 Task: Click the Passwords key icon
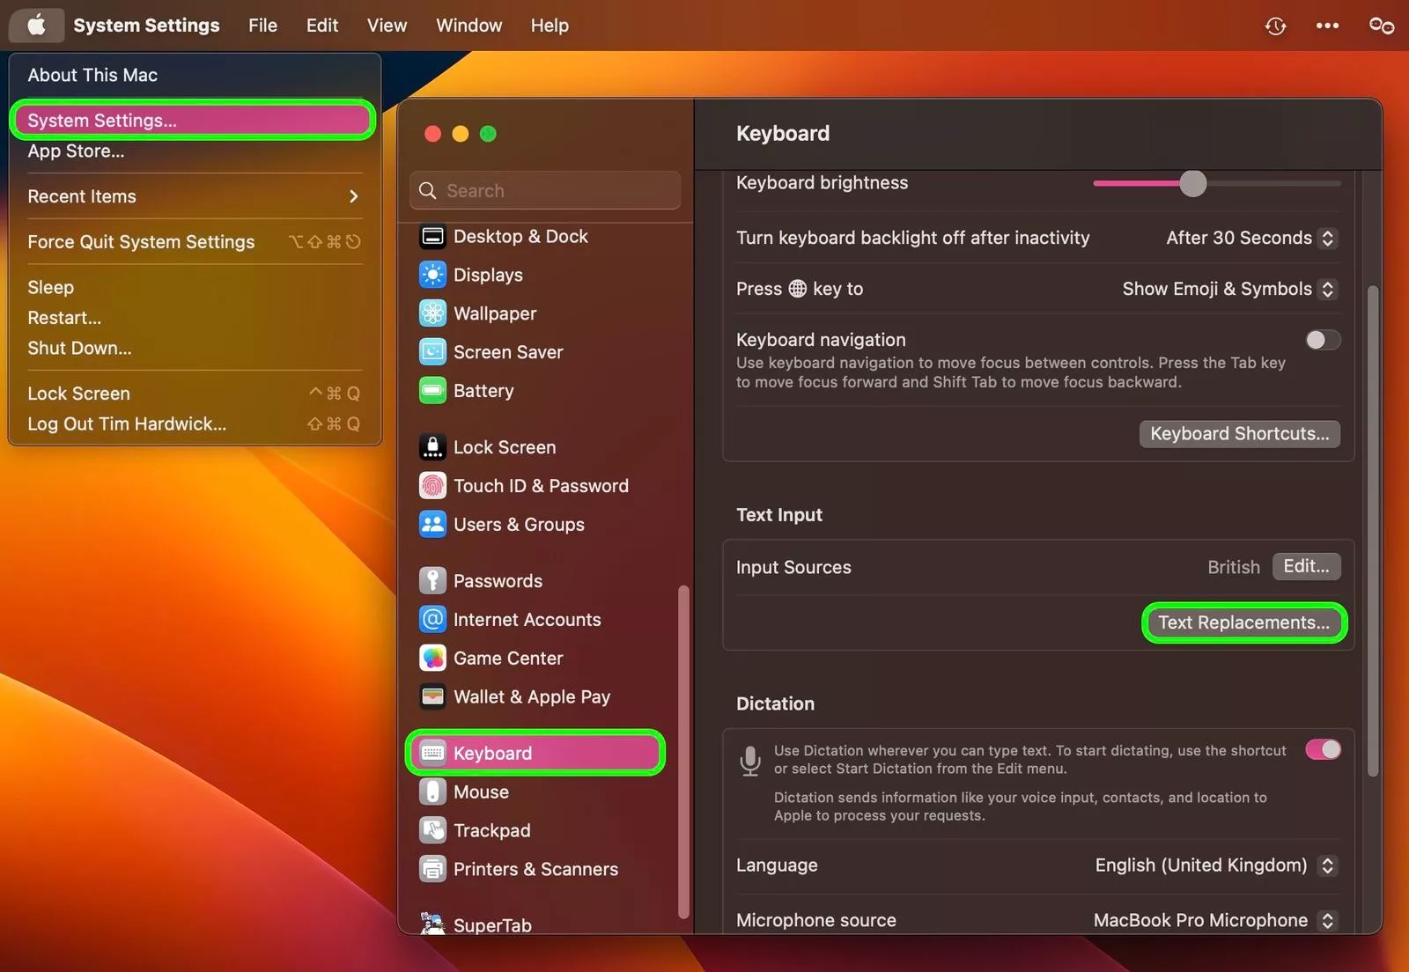pyautogui.click(x=432, y=581)
